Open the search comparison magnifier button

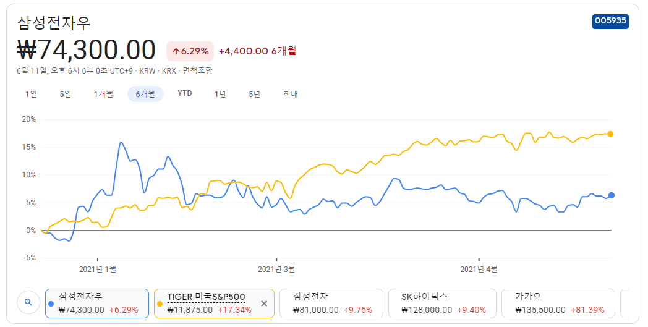coord(28,302)
